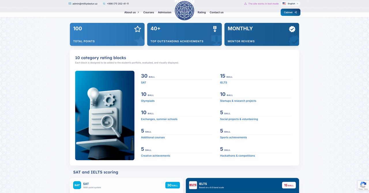Expand the About us menu
Screen dimensions: 369x193
point(132,12)
